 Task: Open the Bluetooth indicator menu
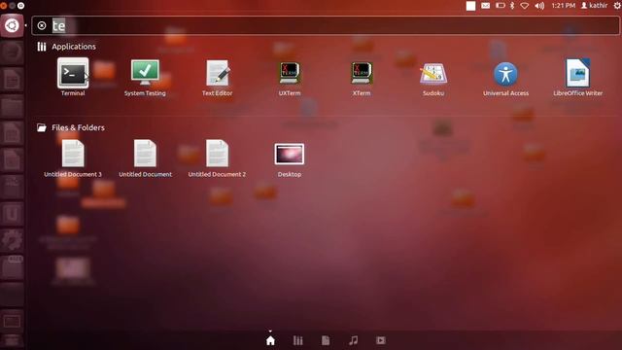(512, 6)
